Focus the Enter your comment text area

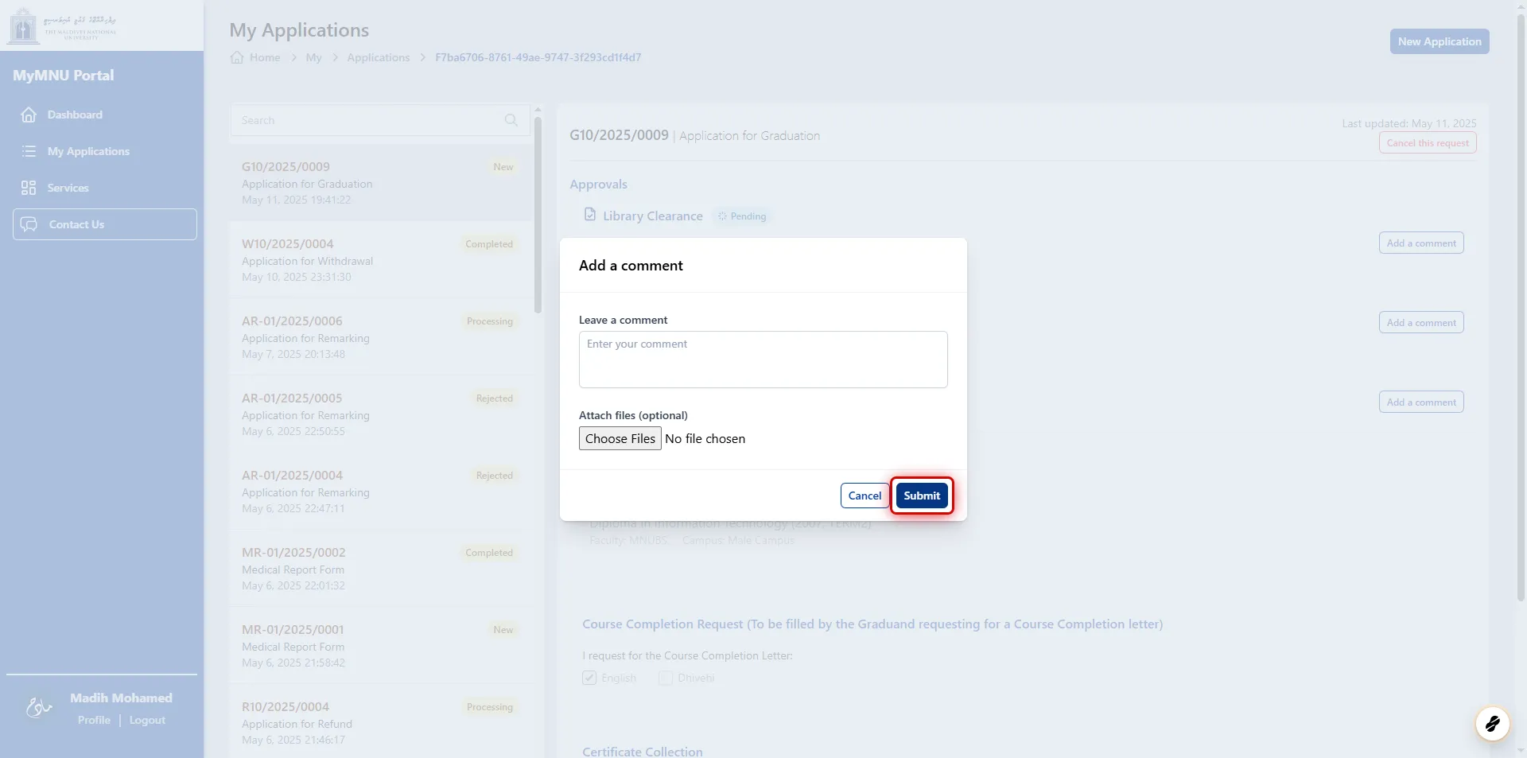pos(763,360)
